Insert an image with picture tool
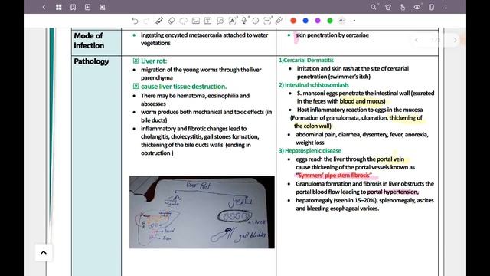This screenshot has width=490, height=276. tap(196, 21)
